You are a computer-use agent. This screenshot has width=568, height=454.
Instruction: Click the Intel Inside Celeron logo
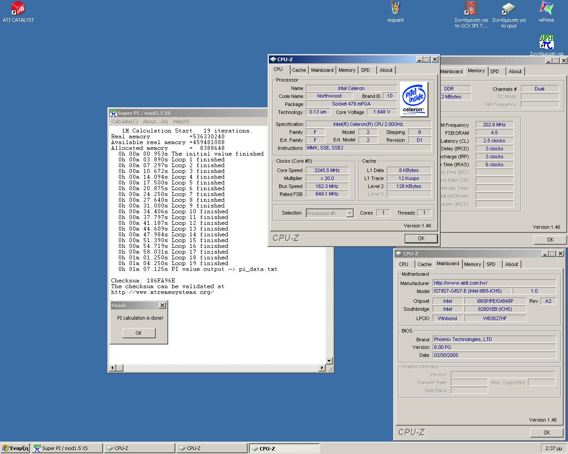pos(414,99)
